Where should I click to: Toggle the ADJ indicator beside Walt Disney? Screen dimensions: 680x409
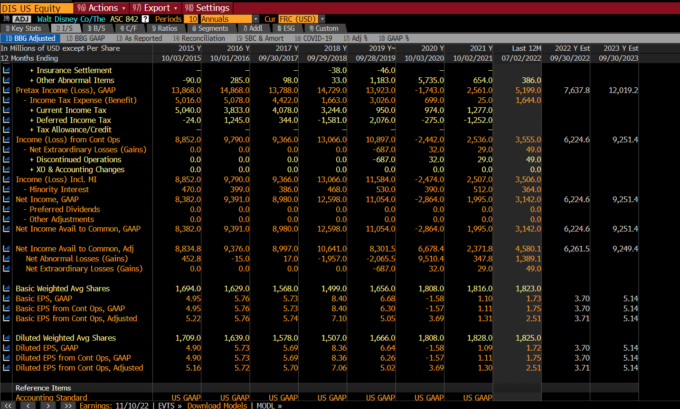click(22, 19)
